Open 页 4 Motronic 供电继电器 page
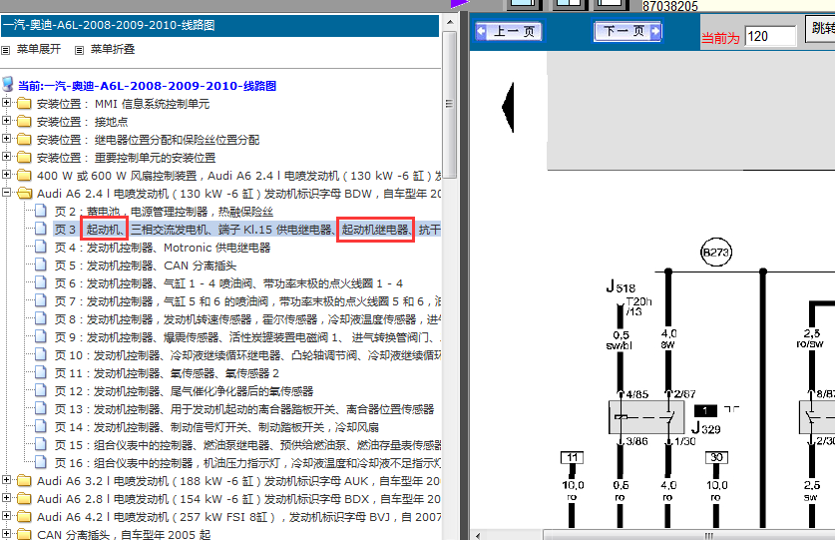The height and width of the screenshot is (540, 835). [x=163, y=248]
